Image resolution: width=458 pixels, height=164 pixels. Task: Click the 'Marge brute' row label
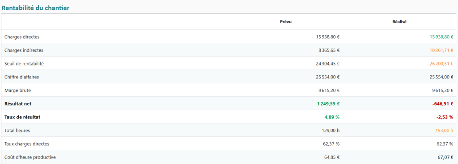point(17,90)
